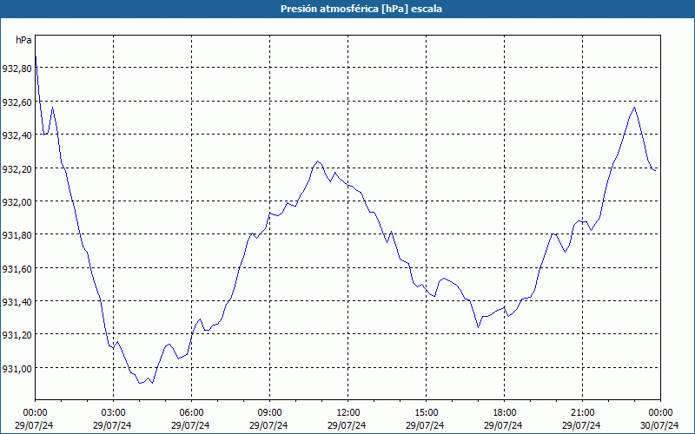Click the 'Presión atmosférica [hPa] escala' title
695x434 pixels.
361,9
